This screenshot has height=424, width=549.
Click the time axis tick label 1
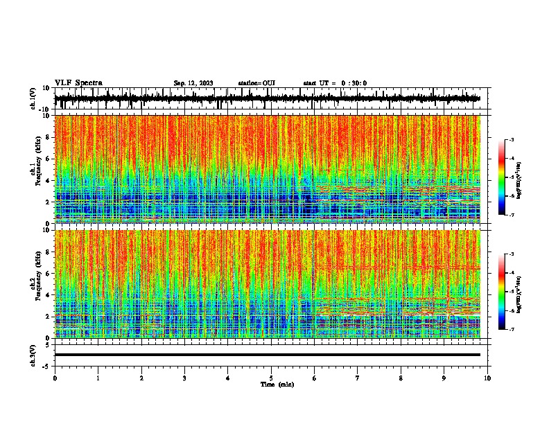point(98,378)
